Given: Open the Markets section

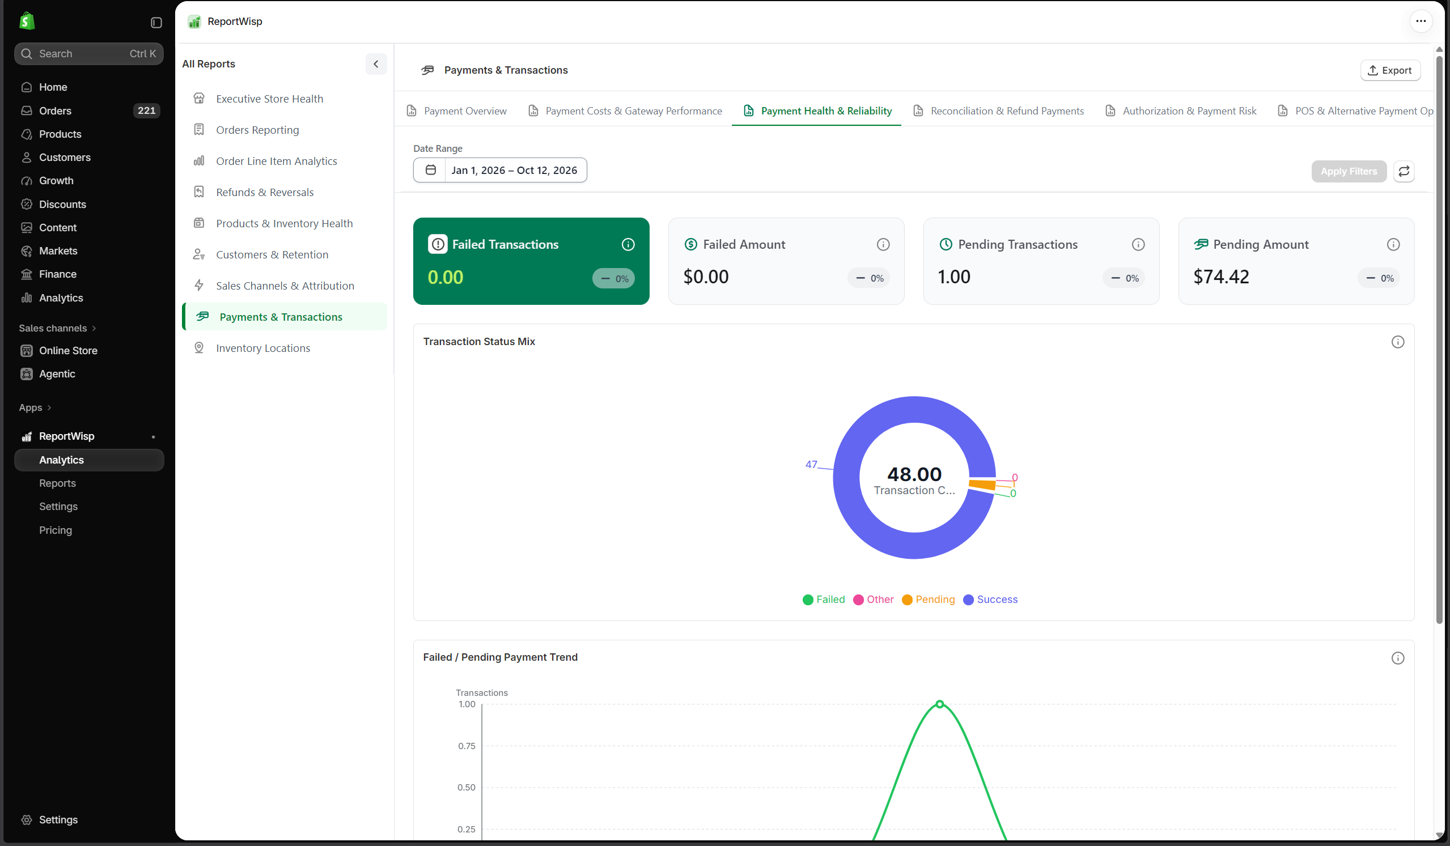Looking at the screenshot, I should (x=89, y=251).
